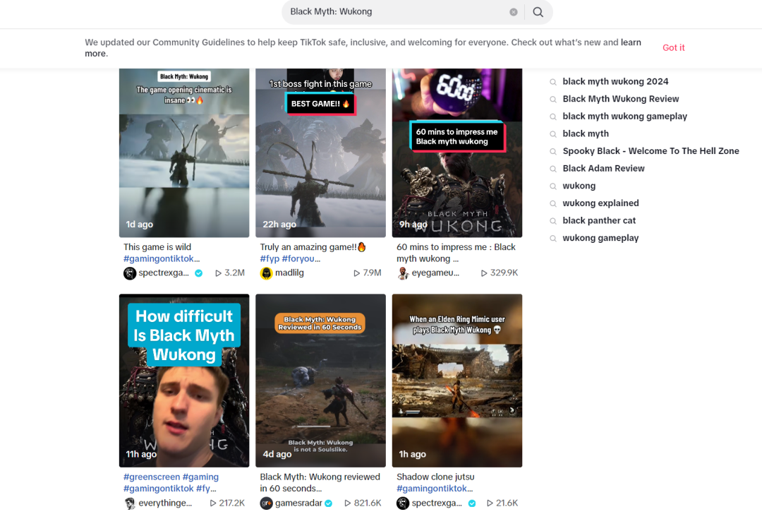Open the learn more guidelines link
Image resolution: width=762 pixels, height=519 pixels.
pos(631,42)
